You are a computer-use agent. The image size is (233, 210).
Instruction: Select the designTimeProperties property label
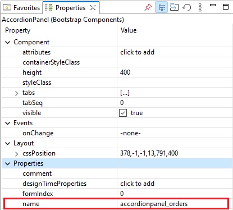pyautogui.click(x=54, y=184)
